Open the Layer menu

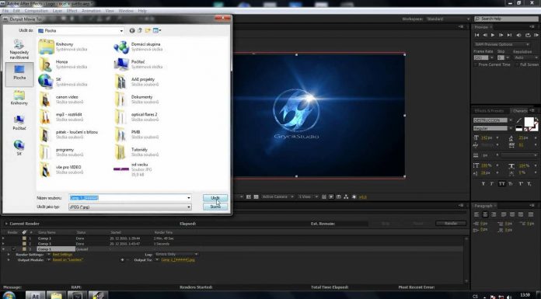pos(58,11)
